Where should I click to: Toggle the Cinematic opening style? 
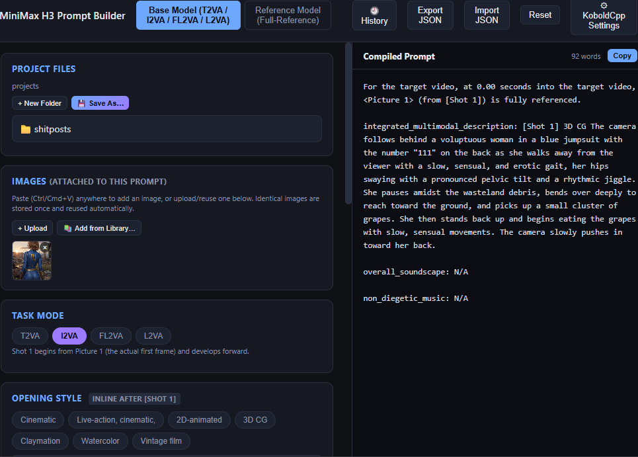point(38,420)
